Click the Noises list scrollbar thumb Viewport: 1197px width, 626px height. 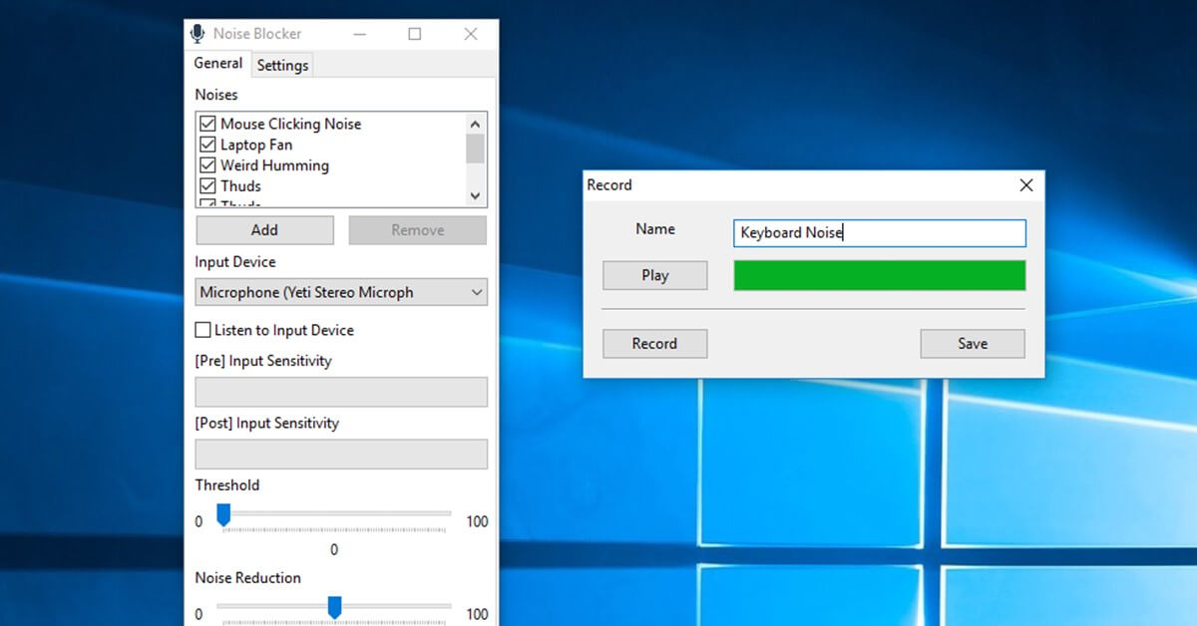pos(475,148)
